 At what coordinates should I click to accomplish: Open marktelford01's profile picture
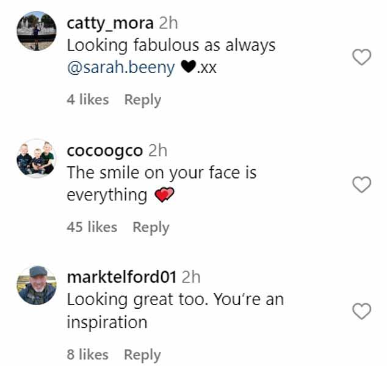[37, 286]
